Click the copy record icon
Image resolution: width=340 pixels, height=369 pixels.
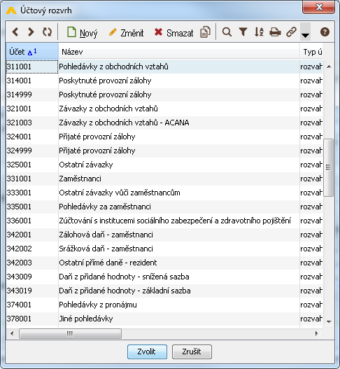(x=205, y=32)
